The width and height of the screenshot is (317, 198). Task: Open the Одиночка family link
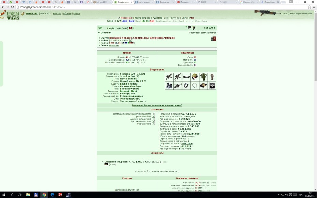tap(114, 45)
